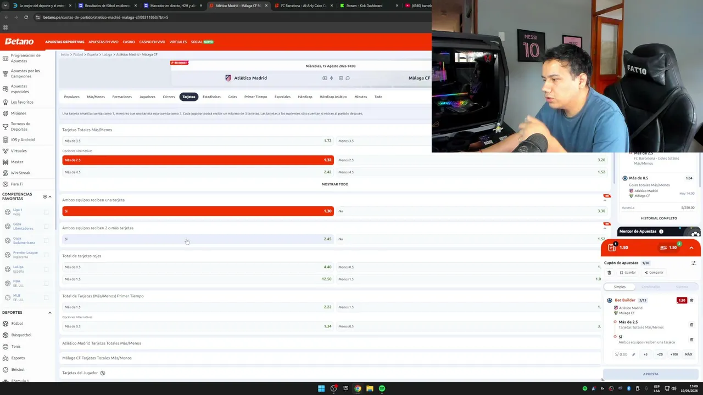The height and width of the screenshot is (395, 703).
Task: Add a favorite competition with plus icon
Action: tap(45, 196)
